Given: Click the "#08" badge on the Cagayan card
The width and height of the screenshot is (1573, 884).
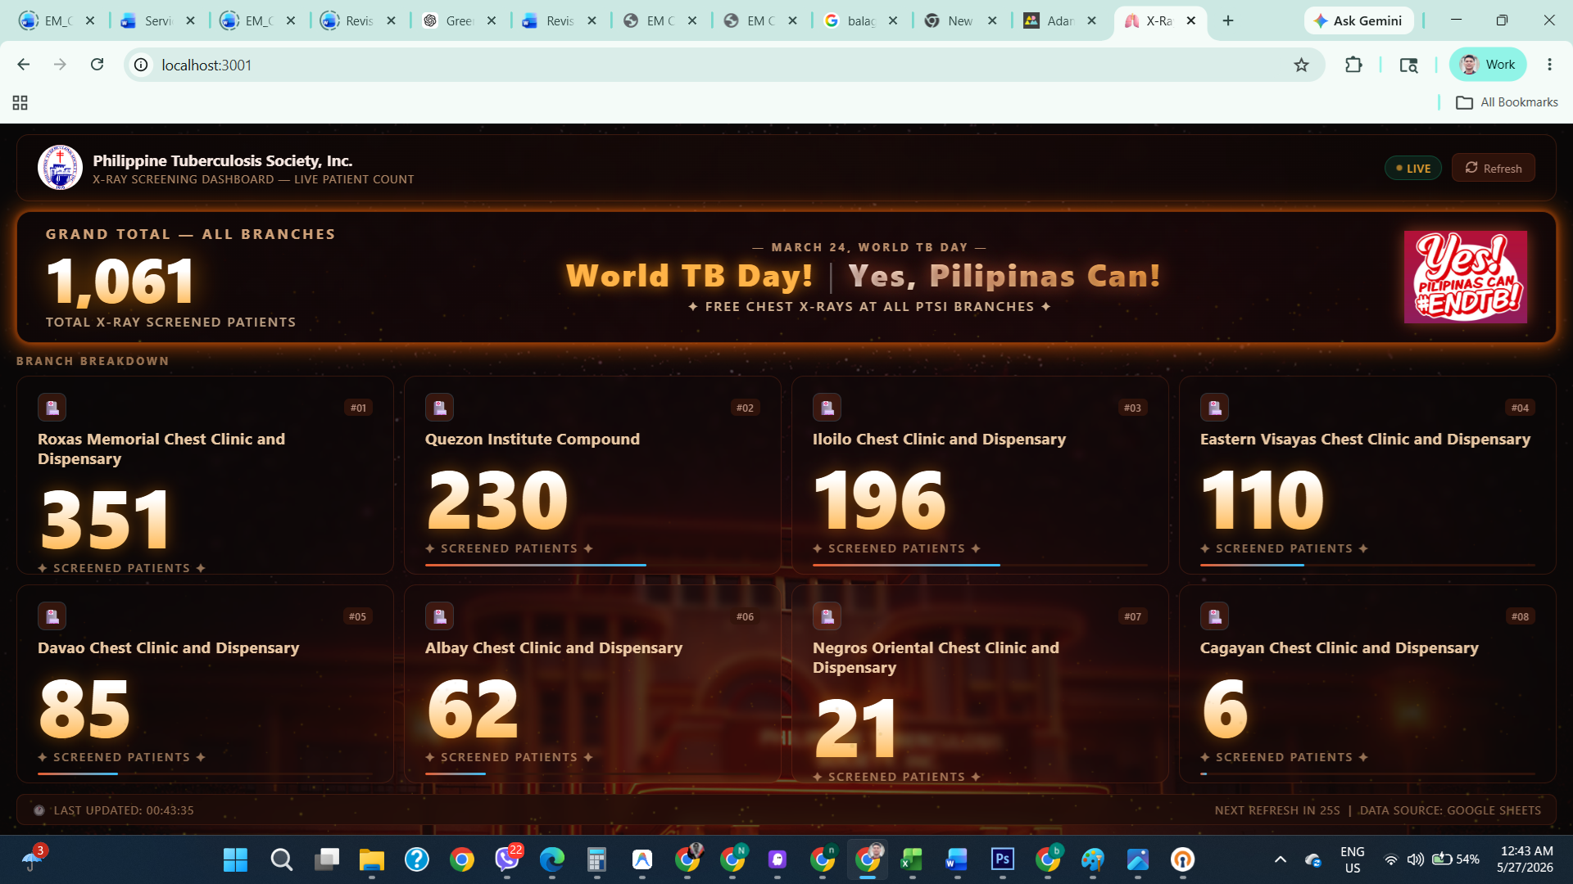Looking at the screenshot, I should 1521,616.
